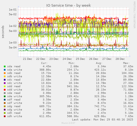Click the 'Munin 2.0.57' footer text
This screenshot has width=137, height=126.
68,123
